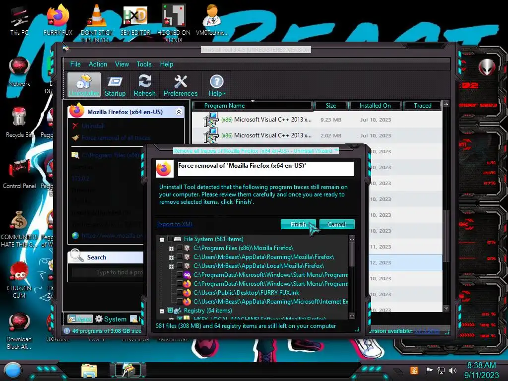This screenshot has width=508, height=381.
Task: Click the info icon in the status bar
Action: 67,331
